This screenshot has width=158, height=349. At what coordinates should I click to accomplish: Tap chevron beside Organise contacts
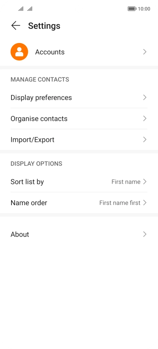(145, 119)
